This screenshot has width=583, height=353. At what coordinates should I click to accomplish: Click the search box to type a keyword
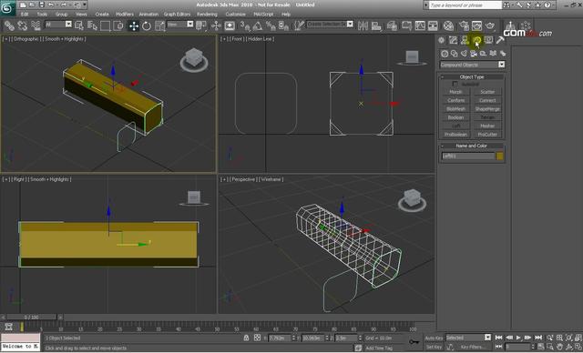(x=465, y=5)
